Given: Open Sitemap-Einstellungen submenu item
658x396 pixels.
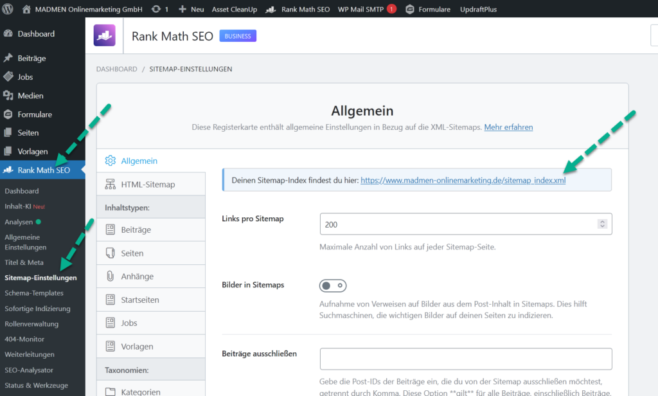Looking at the screenshot, I should pyautogui.click(x=40, y=278).
